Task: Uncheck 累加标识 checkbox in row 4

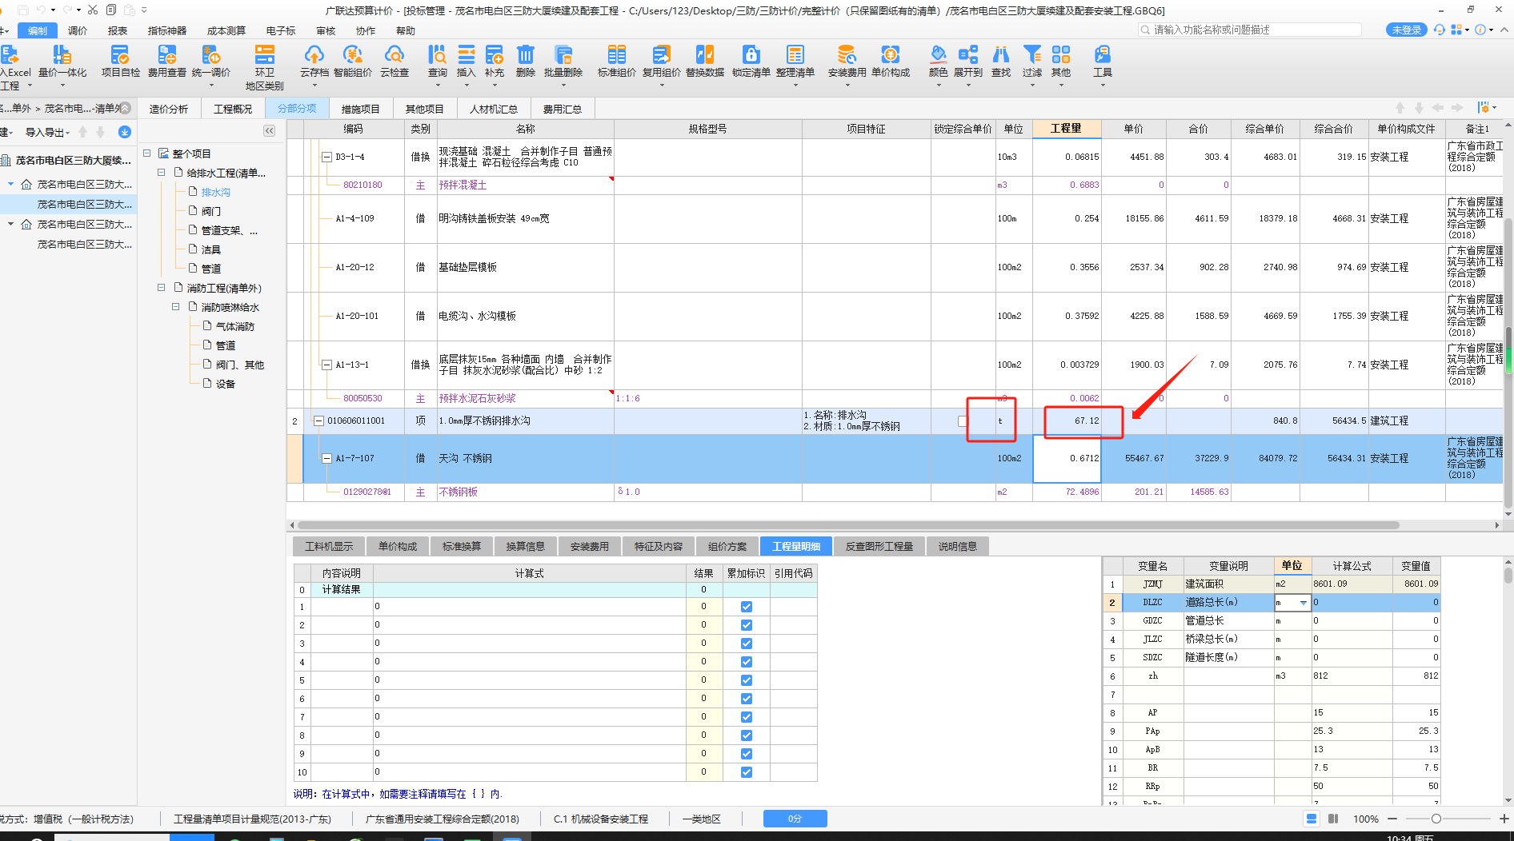Action: [x=747, y=662]
